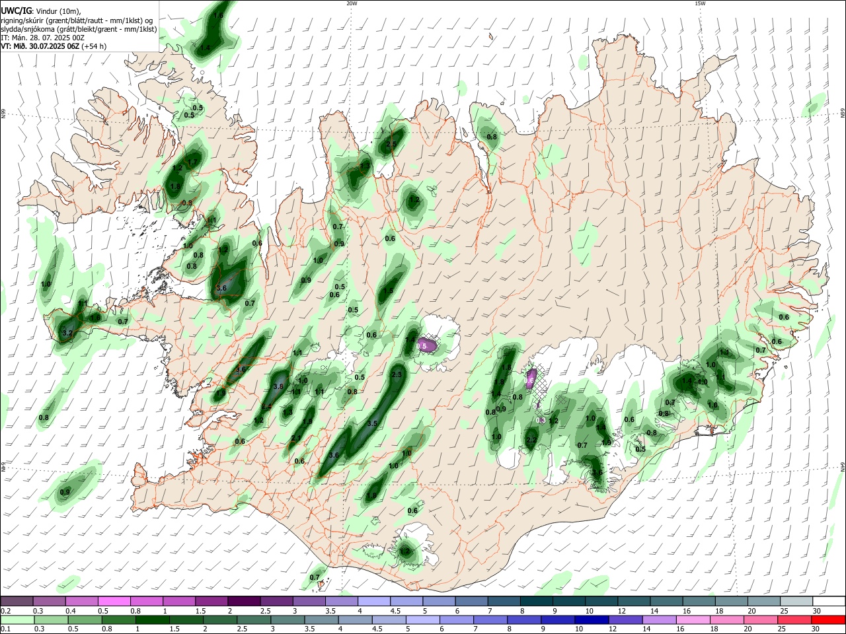Click the "3.8" precipitation value on the map
This screenshot has width=846, height=634.
[278, 387]
